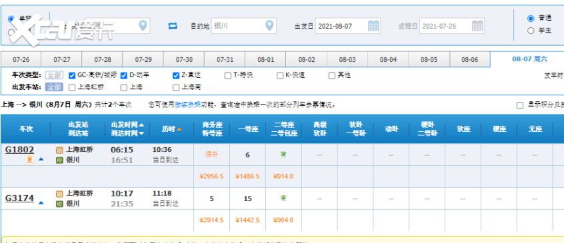Collapse G1802 price detail arrow
The height and width of the screenshot is (243, 564).
[41, 159]
